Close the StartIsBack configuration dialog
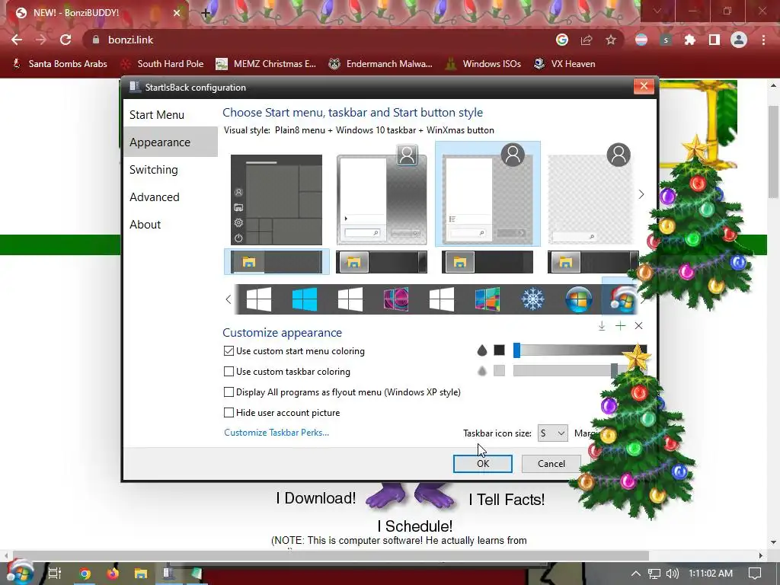Image resolution: width=780 pixels, height=585 pixels. coord(644,86)
